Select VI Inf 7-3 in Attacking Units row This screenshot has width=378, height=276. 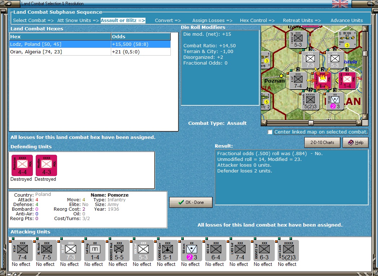tap(71, 250)
